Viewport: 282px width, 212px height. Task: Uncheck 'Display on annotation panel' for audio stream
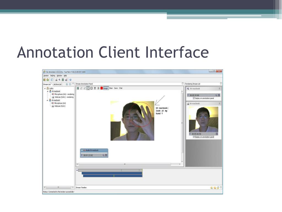click(194, 99)
